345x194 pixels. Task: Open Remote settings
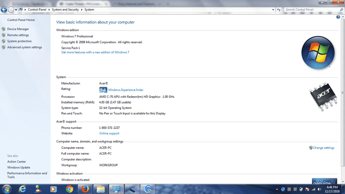coord(18,35)
